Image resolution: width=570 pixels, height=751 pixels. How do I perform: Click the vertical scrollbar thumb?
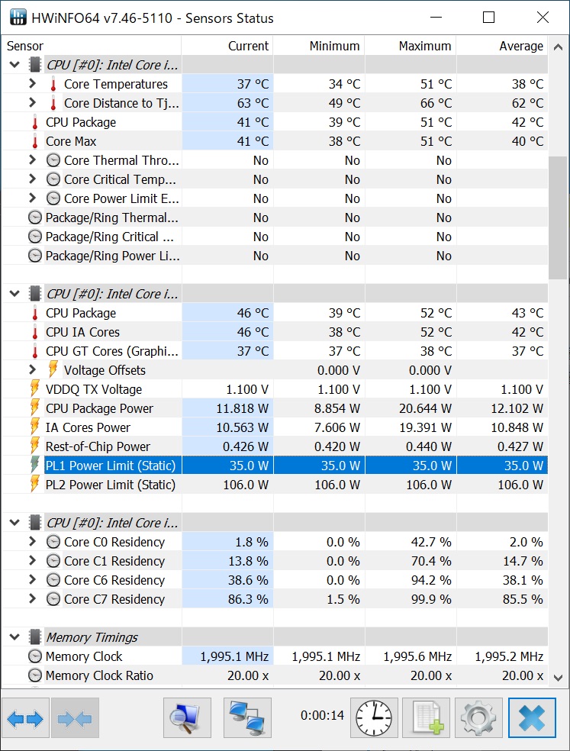coord(558,218)
